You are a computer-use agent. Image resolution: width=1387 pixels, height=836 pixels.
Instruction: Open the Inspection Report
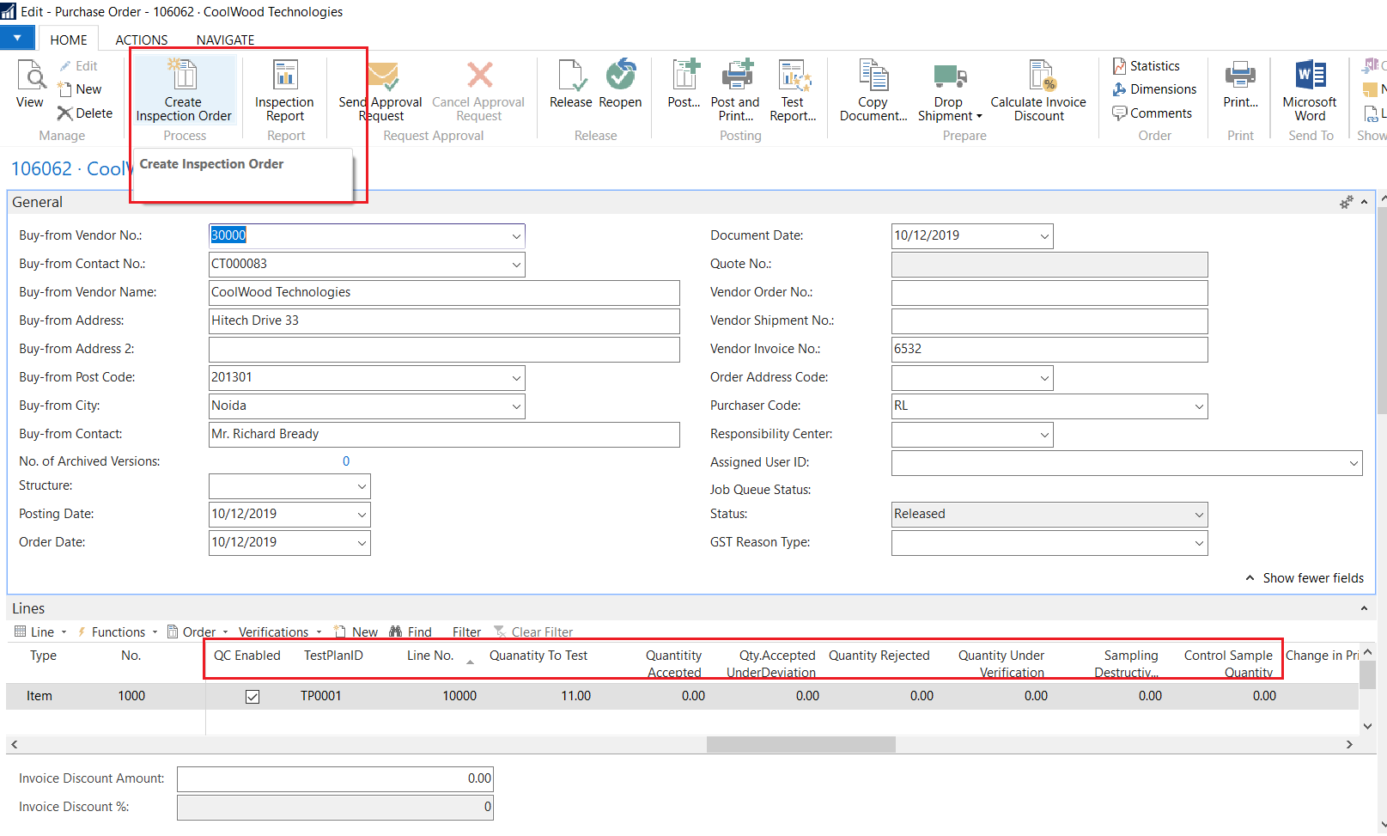point(284,90)
